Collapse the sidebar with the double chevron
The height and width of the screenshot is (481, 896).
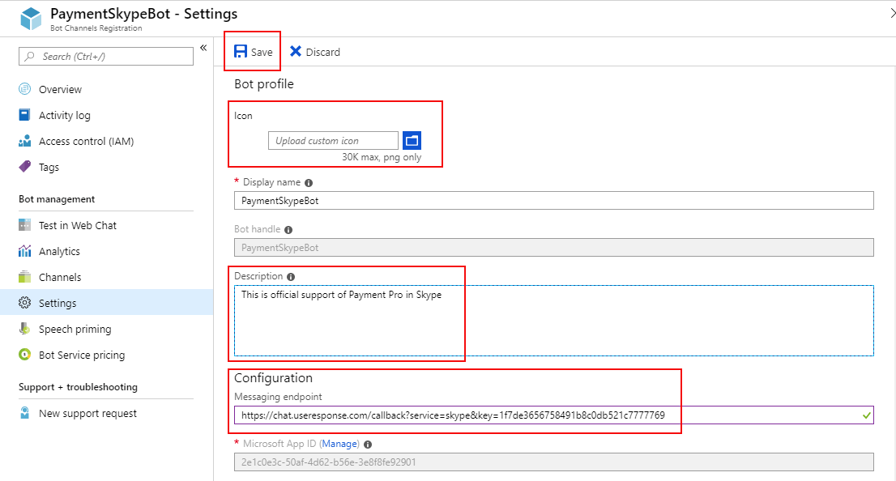(x=203, y=48)
